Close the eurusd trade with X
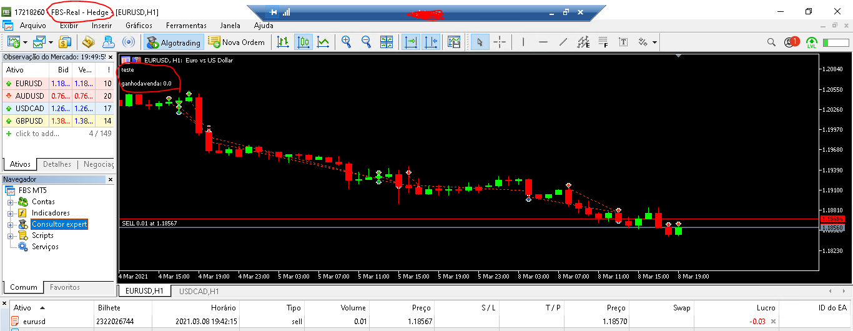 pos(773,322)
